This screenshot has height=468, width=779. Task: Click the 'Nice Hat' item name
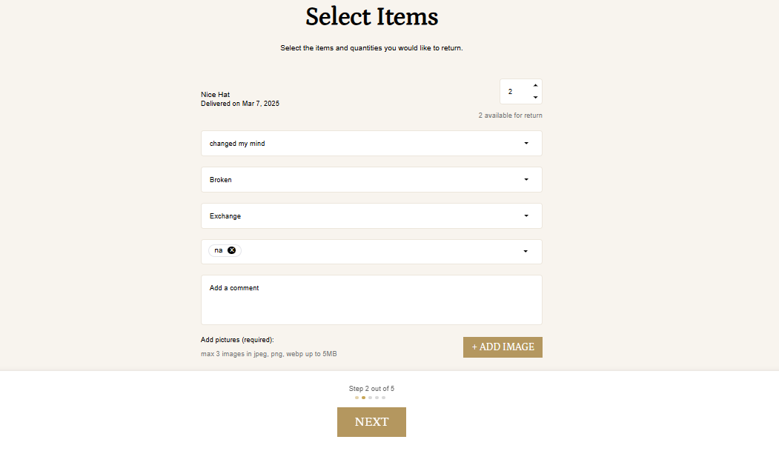pos(215,94)
